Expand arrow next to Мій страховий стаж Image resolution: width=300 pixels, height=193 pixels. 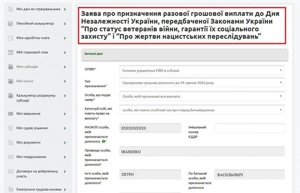click(65, 53)
